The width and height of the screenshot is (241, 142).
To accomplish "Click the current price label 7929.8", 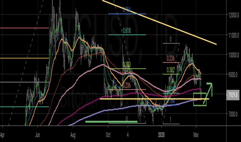I will [x=233, y=95].
